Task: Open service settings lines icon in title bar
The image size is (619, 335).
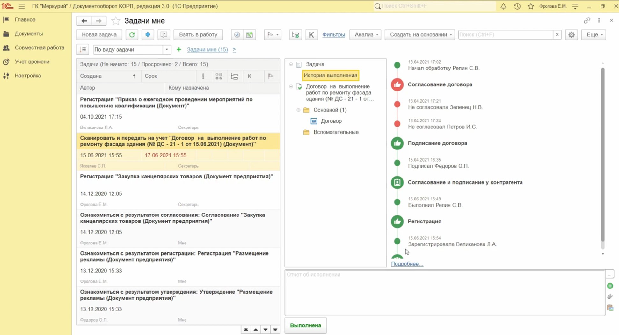Action: click(x=575, y=6)
